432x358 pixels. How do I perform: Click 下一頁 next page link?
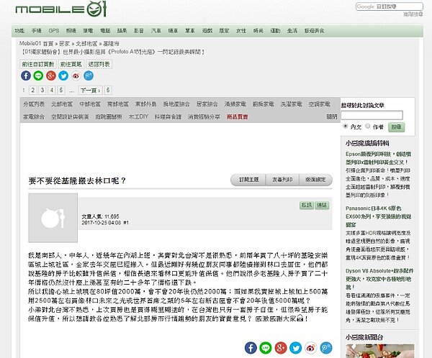[x=91, y=91]
